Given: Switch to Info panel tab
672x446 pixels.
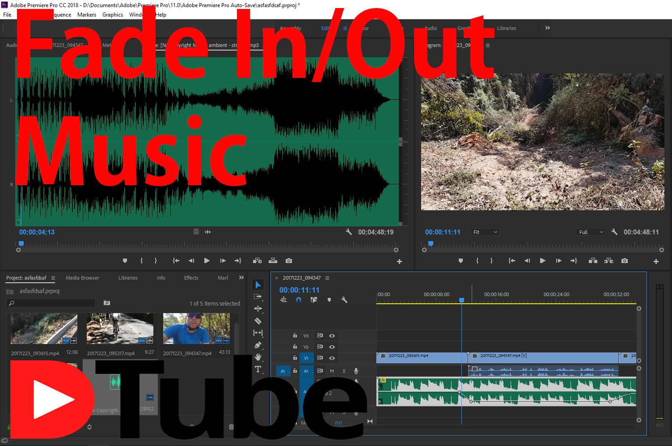Looking at the screenshot, I should (x=161, y=278).
